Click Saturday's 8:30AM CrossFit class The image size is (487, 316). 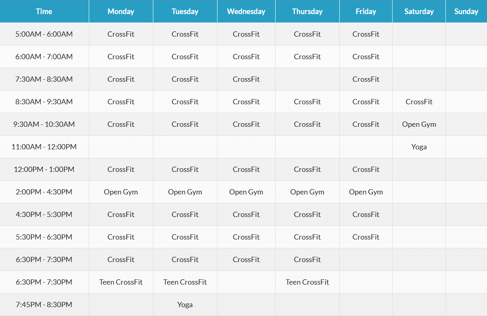point(419,102)
